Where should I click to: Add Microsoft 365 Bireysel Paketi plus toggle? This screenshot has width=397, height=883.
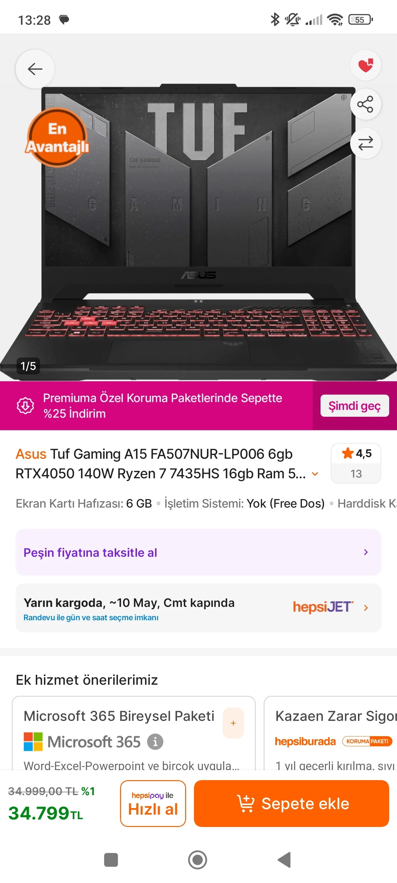(233, 723)
